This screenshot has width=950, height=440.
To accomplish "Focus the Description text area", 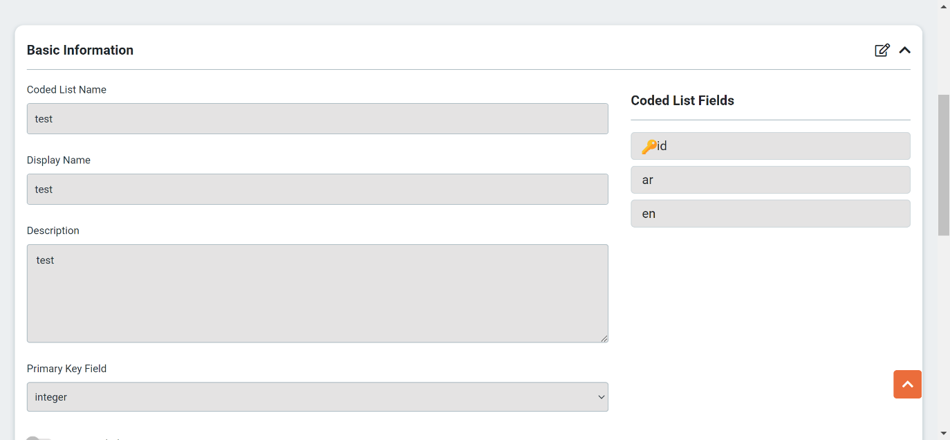I will [317, 293].
